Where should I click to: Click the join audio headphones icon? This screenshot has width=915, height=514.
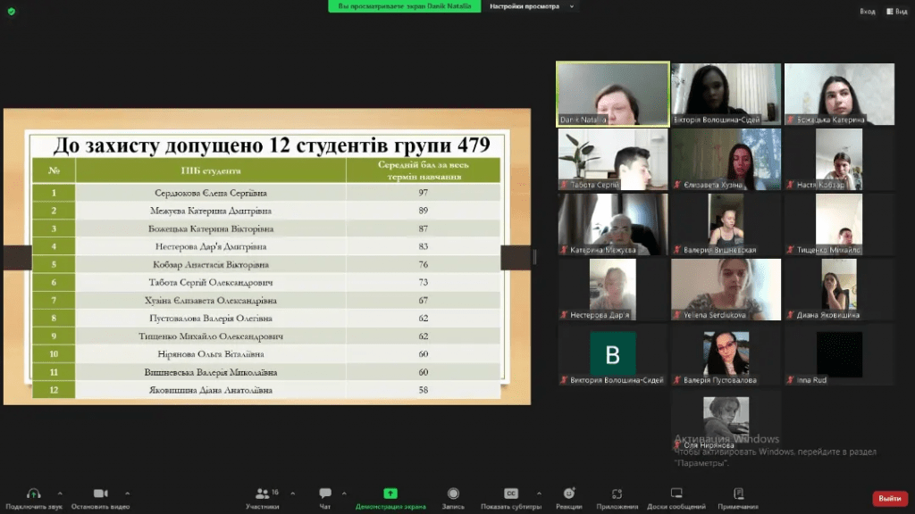[x=34, y=493]
